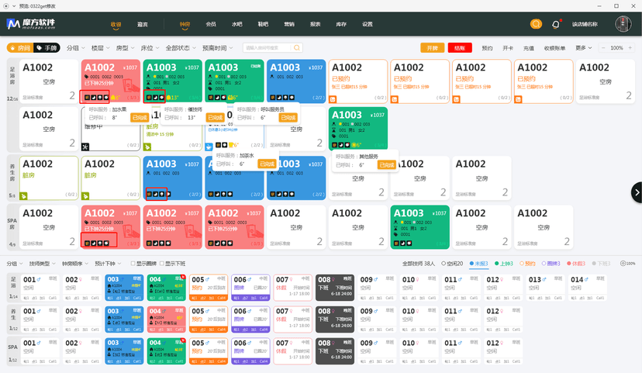The image size is (642, 373).
Task: Mark 其他服务 call as 已完成
Action: [386, 165]
